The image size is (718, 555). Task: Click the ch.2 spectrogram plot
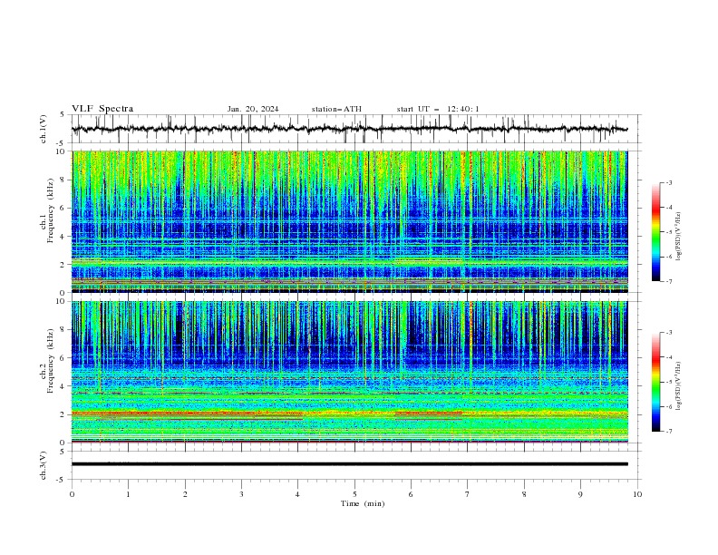coord(349,372)
